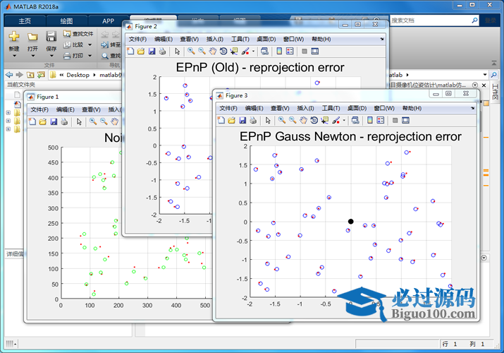The image size is (504, 353).
Task: Click Link Plot icon in Figure 3
Action: tap(355, 120)
